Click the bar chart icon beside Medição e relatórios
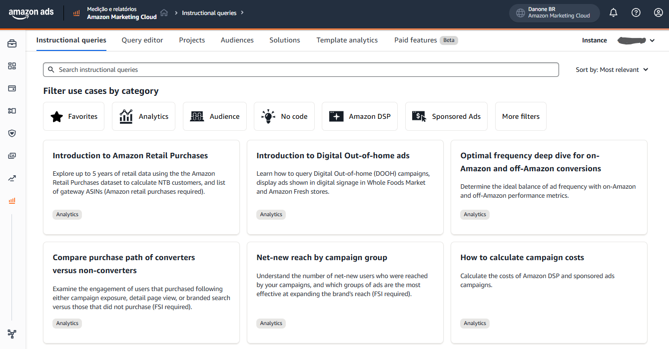This screenshot has height=349, width=669. pos(76,13)
